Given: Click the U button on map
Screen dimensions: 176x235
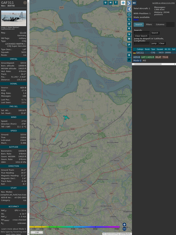Looking at the screenshot, I should (x=105, y=3).
